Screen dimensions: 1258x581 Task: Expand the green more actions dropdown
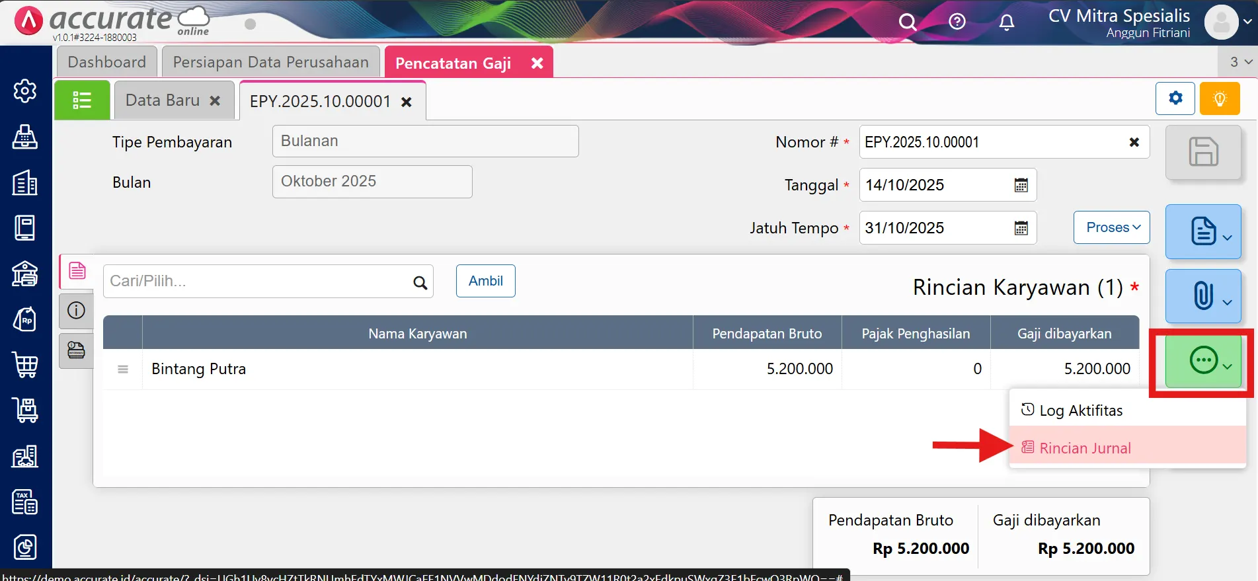[x=1203, y=361]
